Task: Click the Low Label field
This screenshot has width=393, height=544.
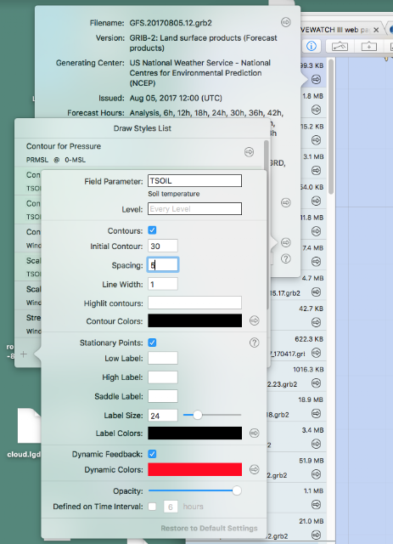Action: (x=163, y=358)
